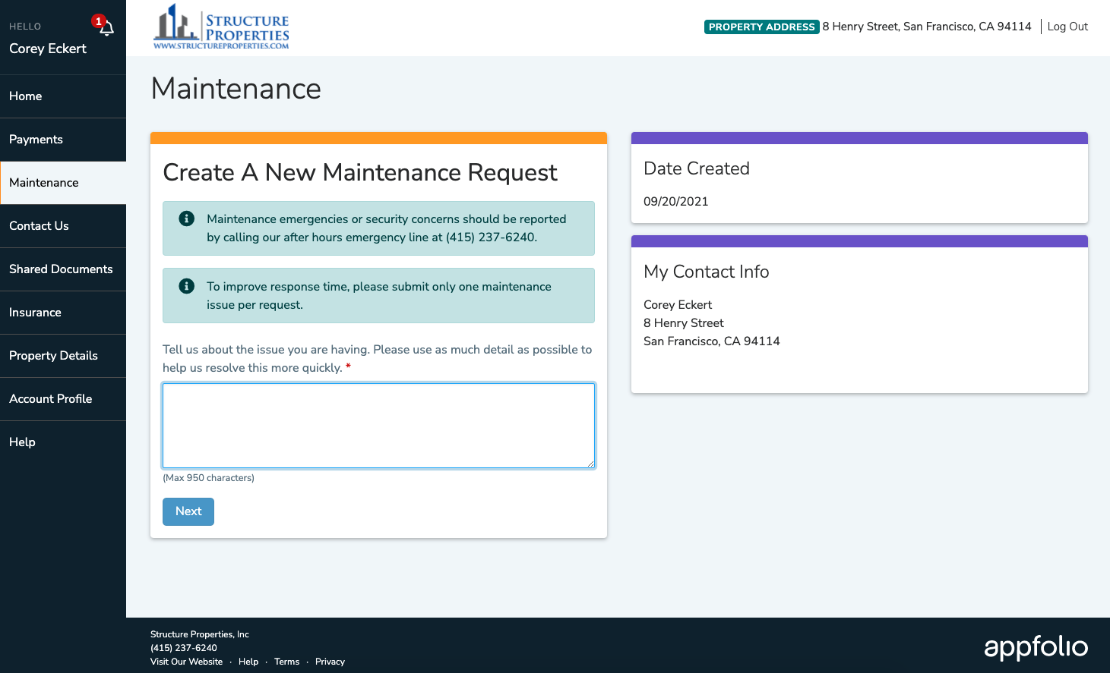Click the Next button
The image size is (1110, 673).
tap(188, 511)
